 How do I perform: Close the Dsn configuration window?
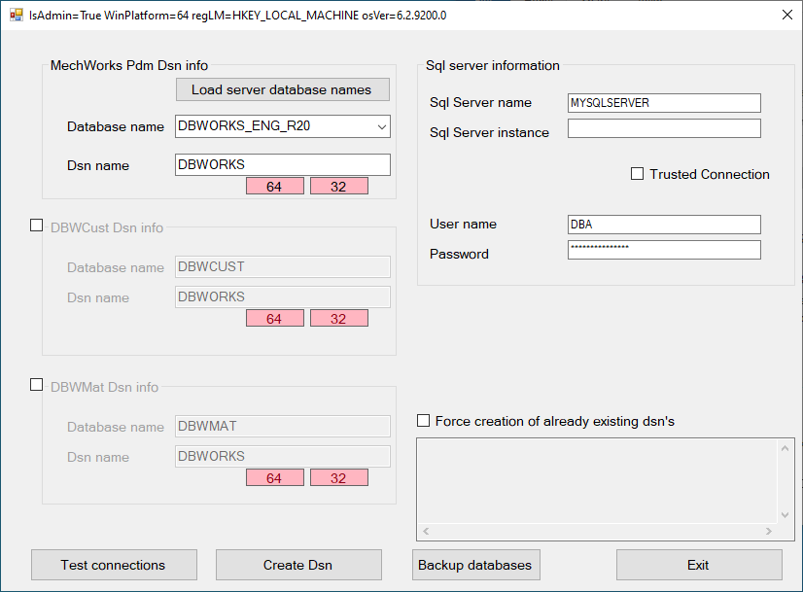pyautogui.click(x=787, y=15)
